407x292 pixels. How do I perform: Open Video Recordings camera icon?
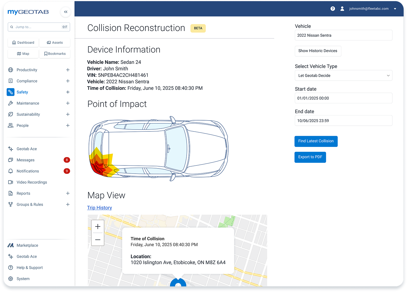[11, 182]
